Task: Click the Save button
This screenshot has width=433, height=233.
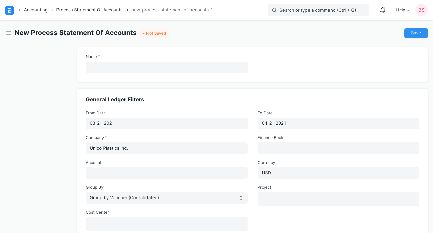Action: 416,33
